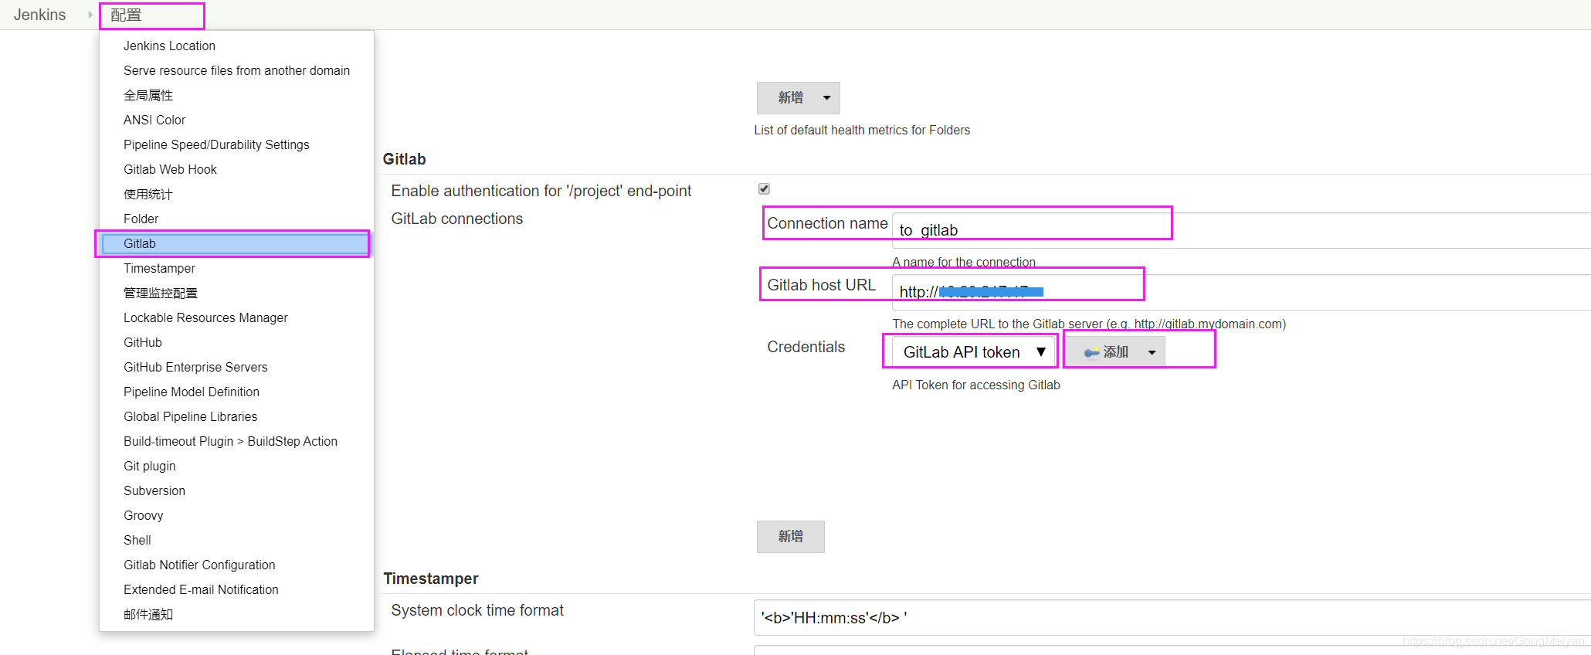
Task: Go to GitHub section entry
Action: click(x=143, y=342)
